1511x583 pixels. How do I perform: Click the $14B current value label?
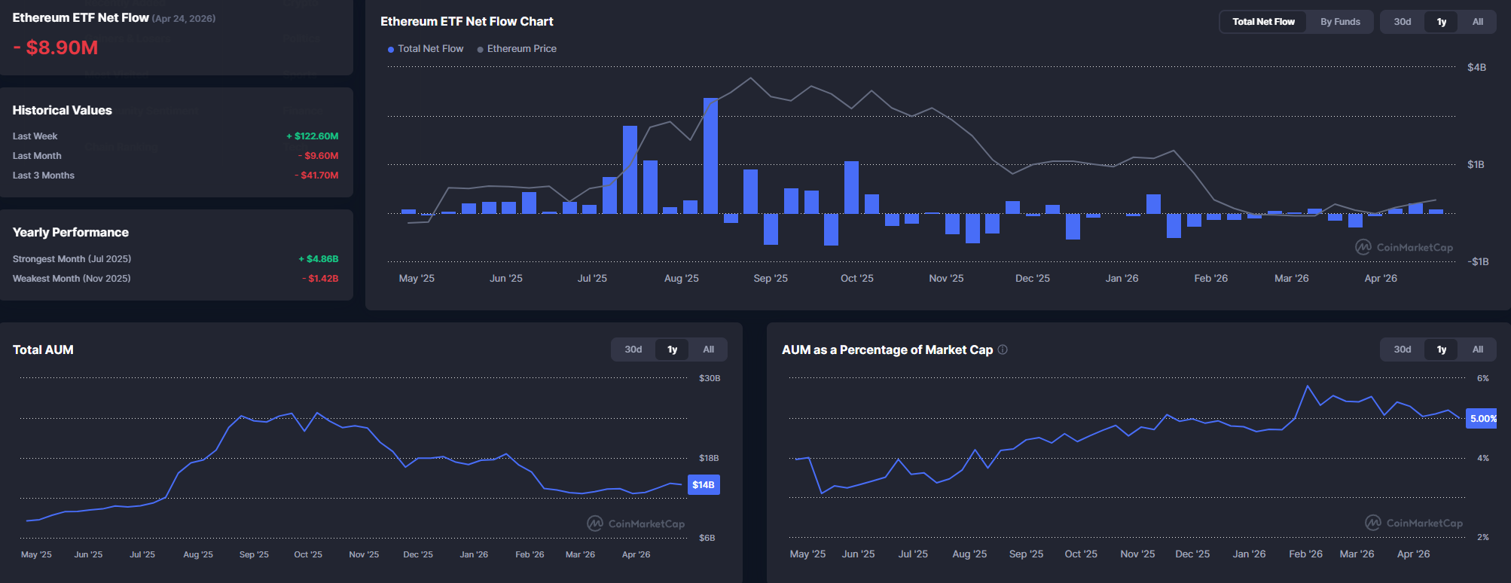[x=704, y=484]
